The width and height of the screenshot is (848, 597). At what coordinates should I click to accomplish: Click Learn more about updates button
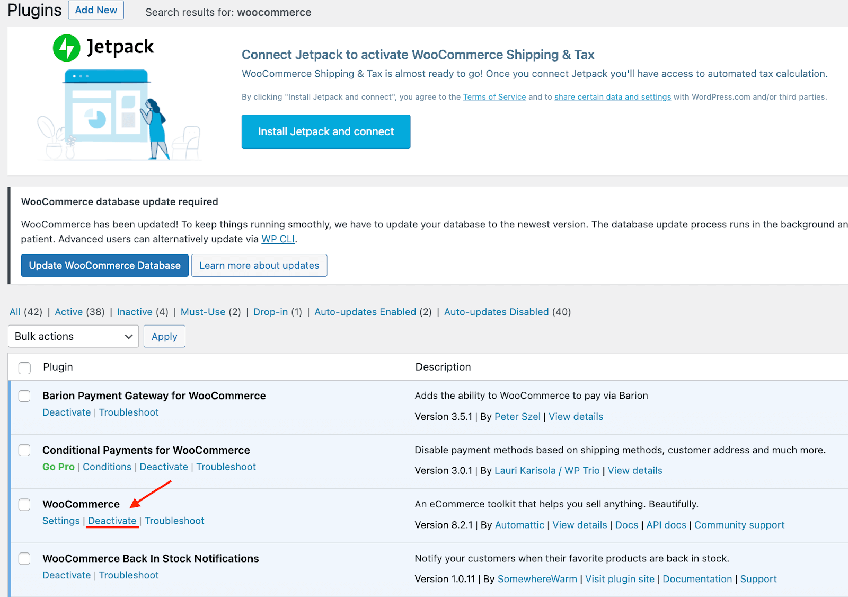point(259,265)
